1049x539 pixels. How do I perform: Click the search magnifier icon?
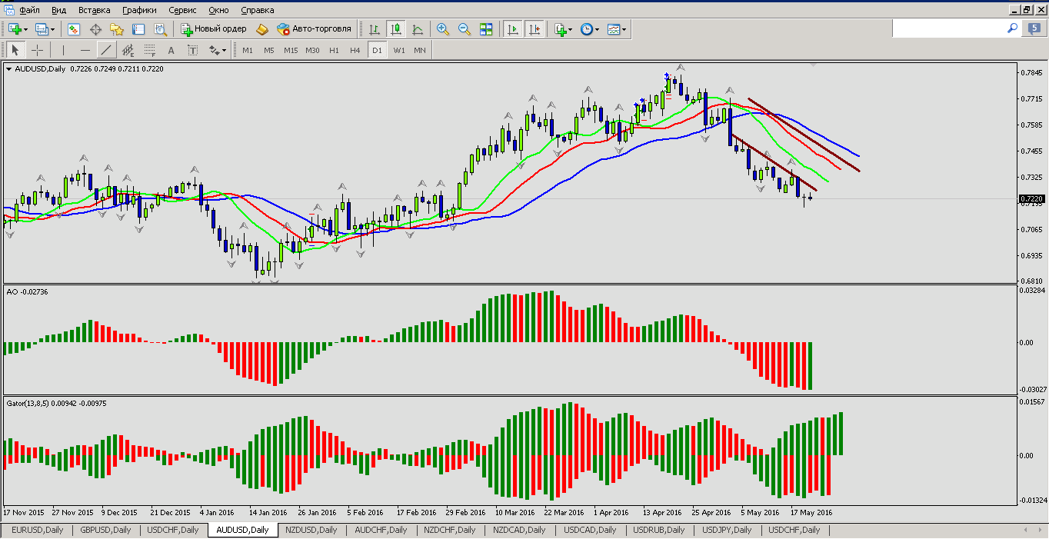(x=1013, y=28)
